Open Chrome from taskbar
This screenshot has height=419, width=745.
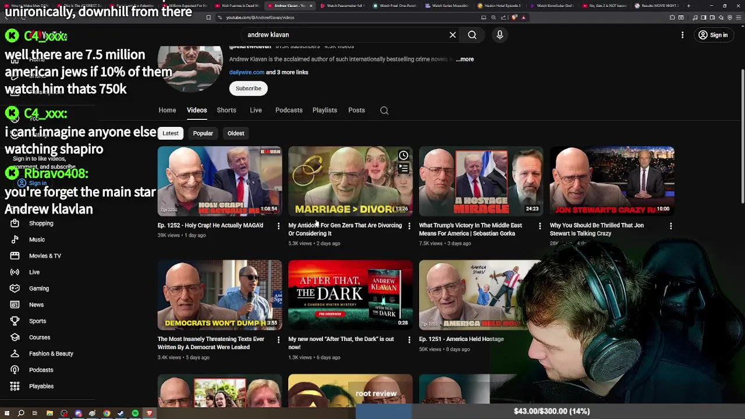pos(107,413)
